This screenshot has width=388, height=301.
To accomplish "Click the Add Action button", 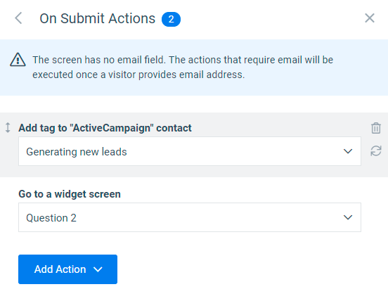I will point(67,269).
